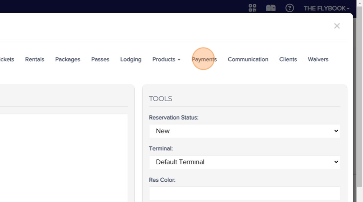Open the Passes tab

(100, 59)
